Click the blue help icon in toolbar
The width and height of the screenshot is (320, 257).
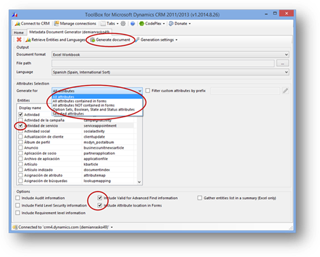(x=133, y=23)
